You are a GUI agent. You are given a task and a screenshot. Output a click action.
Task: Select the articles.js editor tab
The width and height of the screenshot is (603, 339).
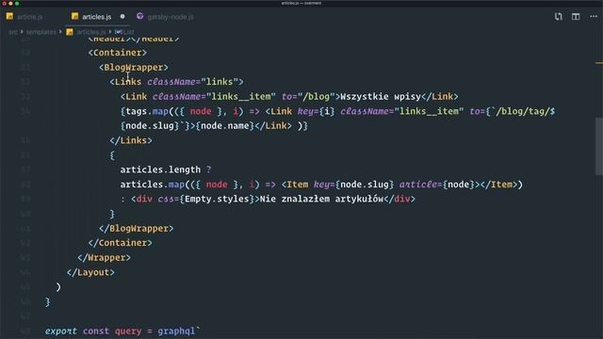click(x=96, y=17)
